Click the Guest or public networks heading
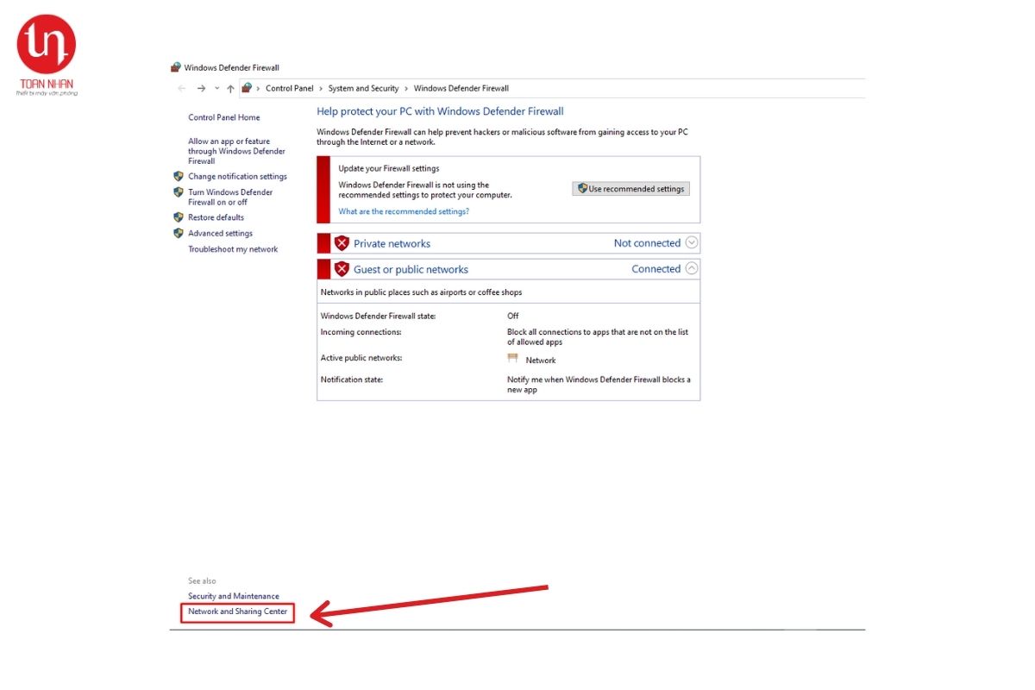 (411, 269)
